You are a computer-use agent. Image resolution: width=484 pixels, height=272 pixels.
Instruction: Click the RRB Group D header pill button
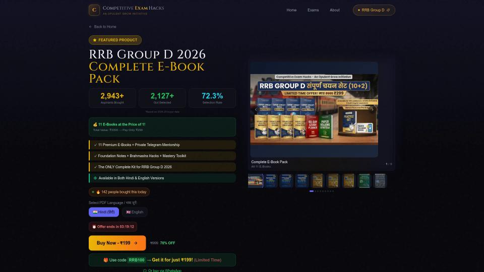374,10
